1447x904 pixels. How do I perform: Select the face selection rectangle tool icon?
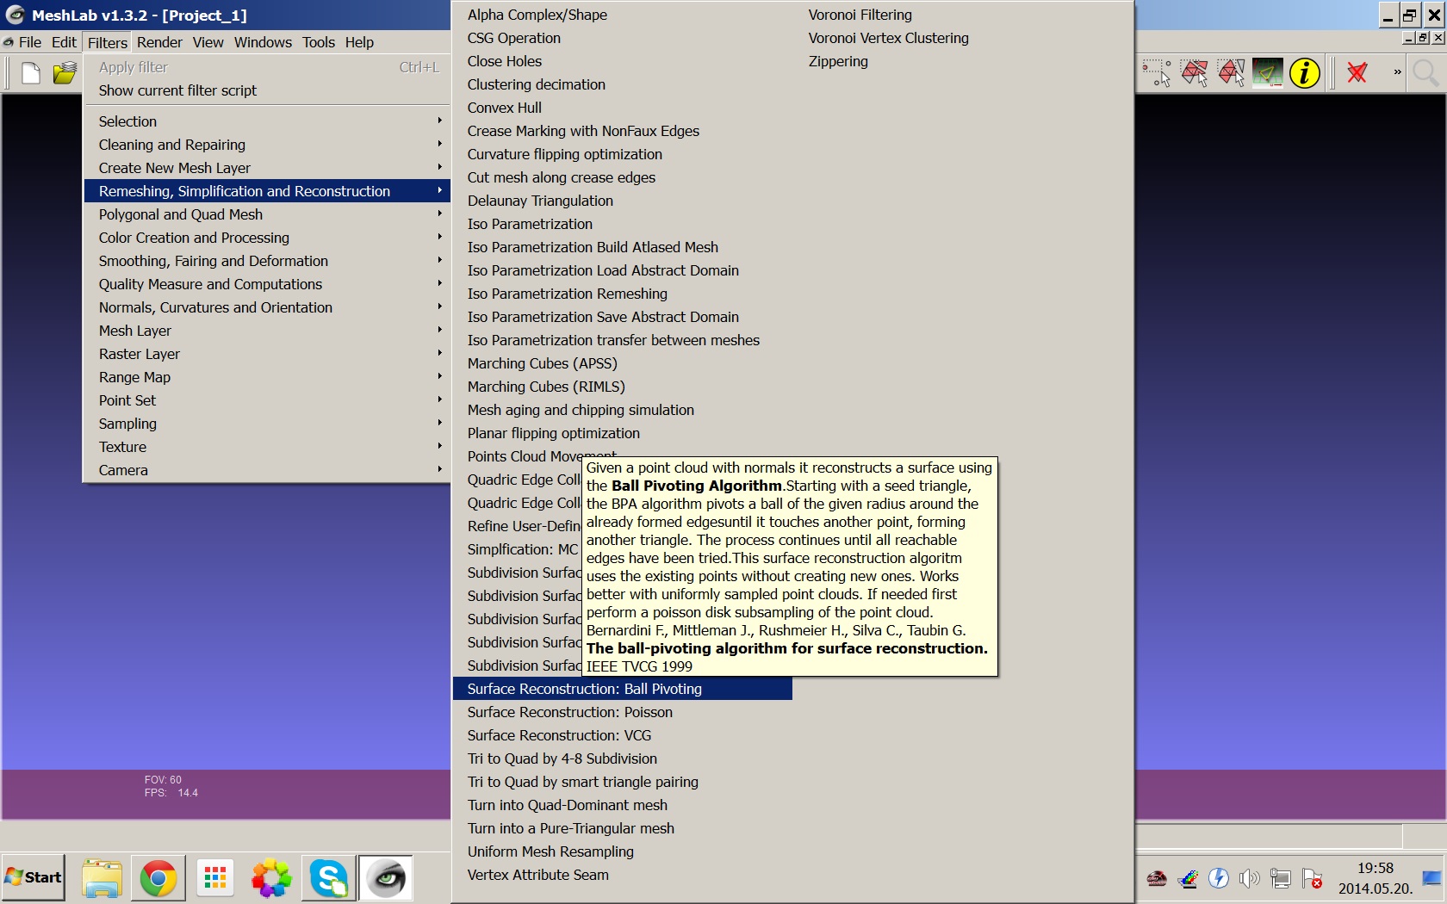click(x=1231, y=73)
